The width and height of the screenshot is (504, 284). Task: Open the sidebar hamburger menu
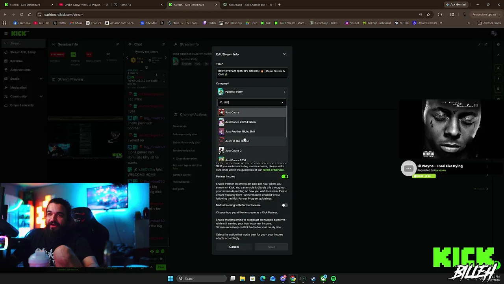point(6,34)
